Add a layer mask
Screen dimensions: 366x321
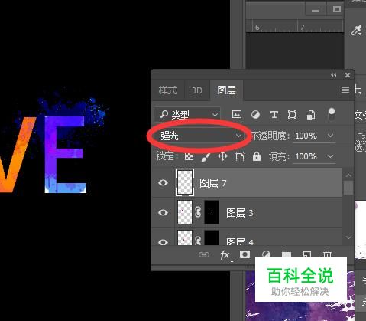coord(245,254)
